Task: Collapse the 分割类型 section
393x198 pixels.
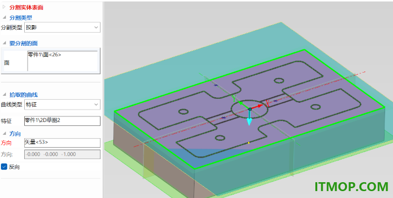Action: (4, 17)
